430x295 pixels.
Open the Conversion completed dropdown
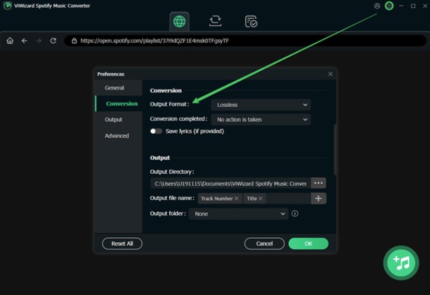coord(261,120)
